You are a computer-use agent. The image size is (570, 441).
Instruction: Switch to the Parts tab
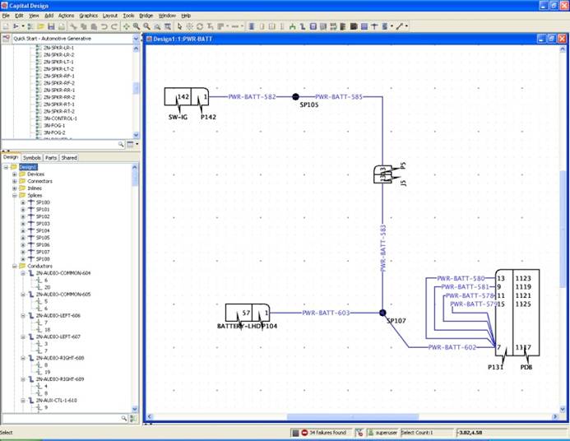(x=51, y=158)
